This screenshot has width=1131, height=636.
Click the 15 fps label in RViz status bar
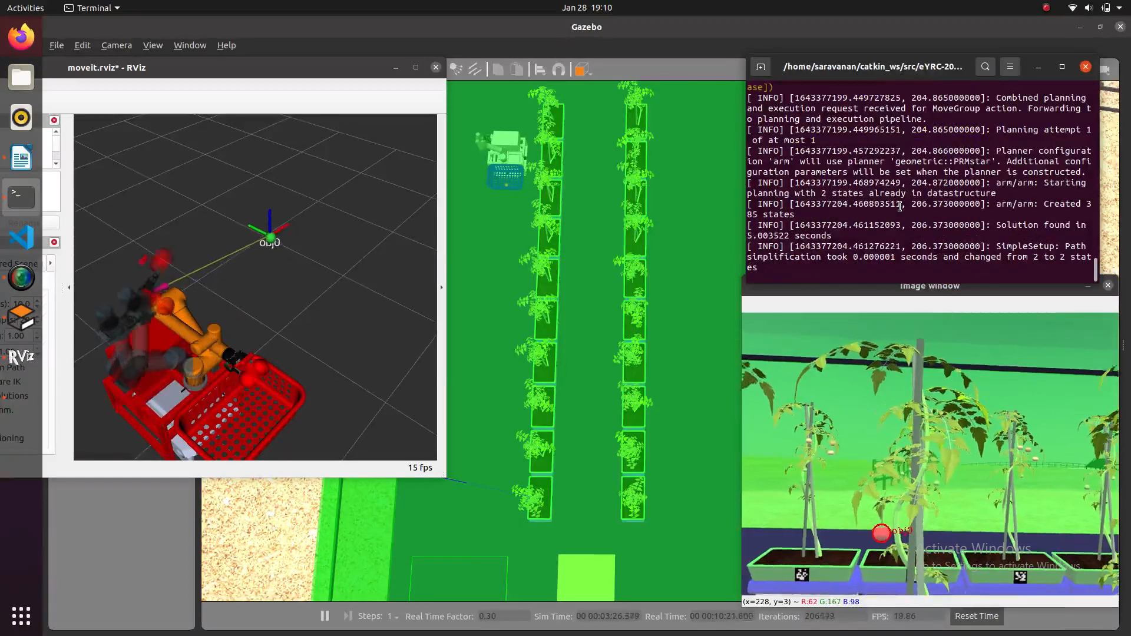tap(420, 468)
